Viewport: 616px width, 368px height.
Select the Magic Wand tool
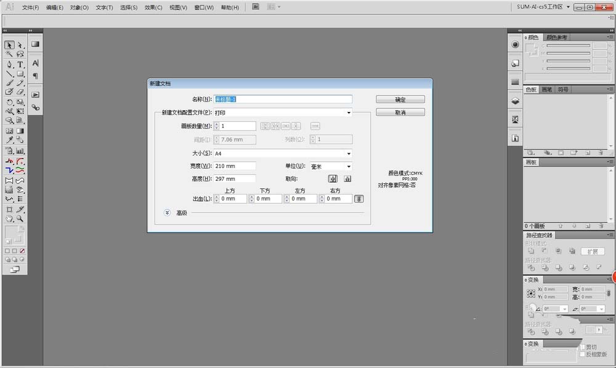click(9, 54)
